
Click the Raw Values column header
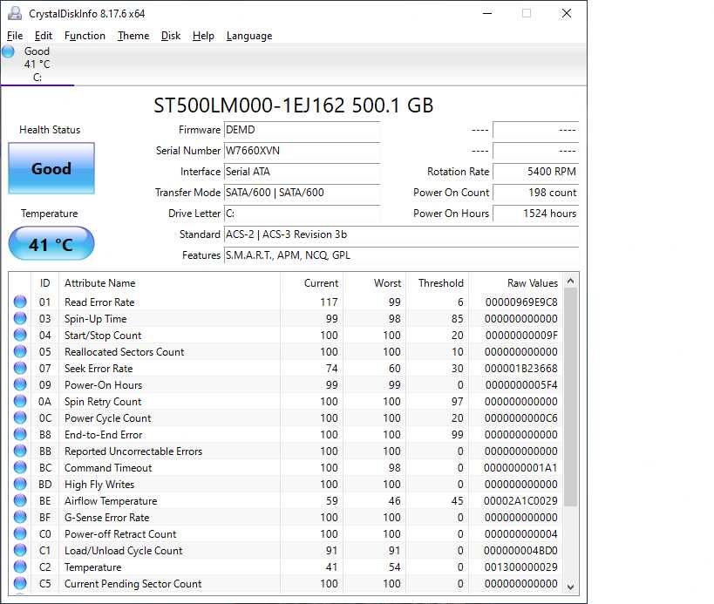532,283
